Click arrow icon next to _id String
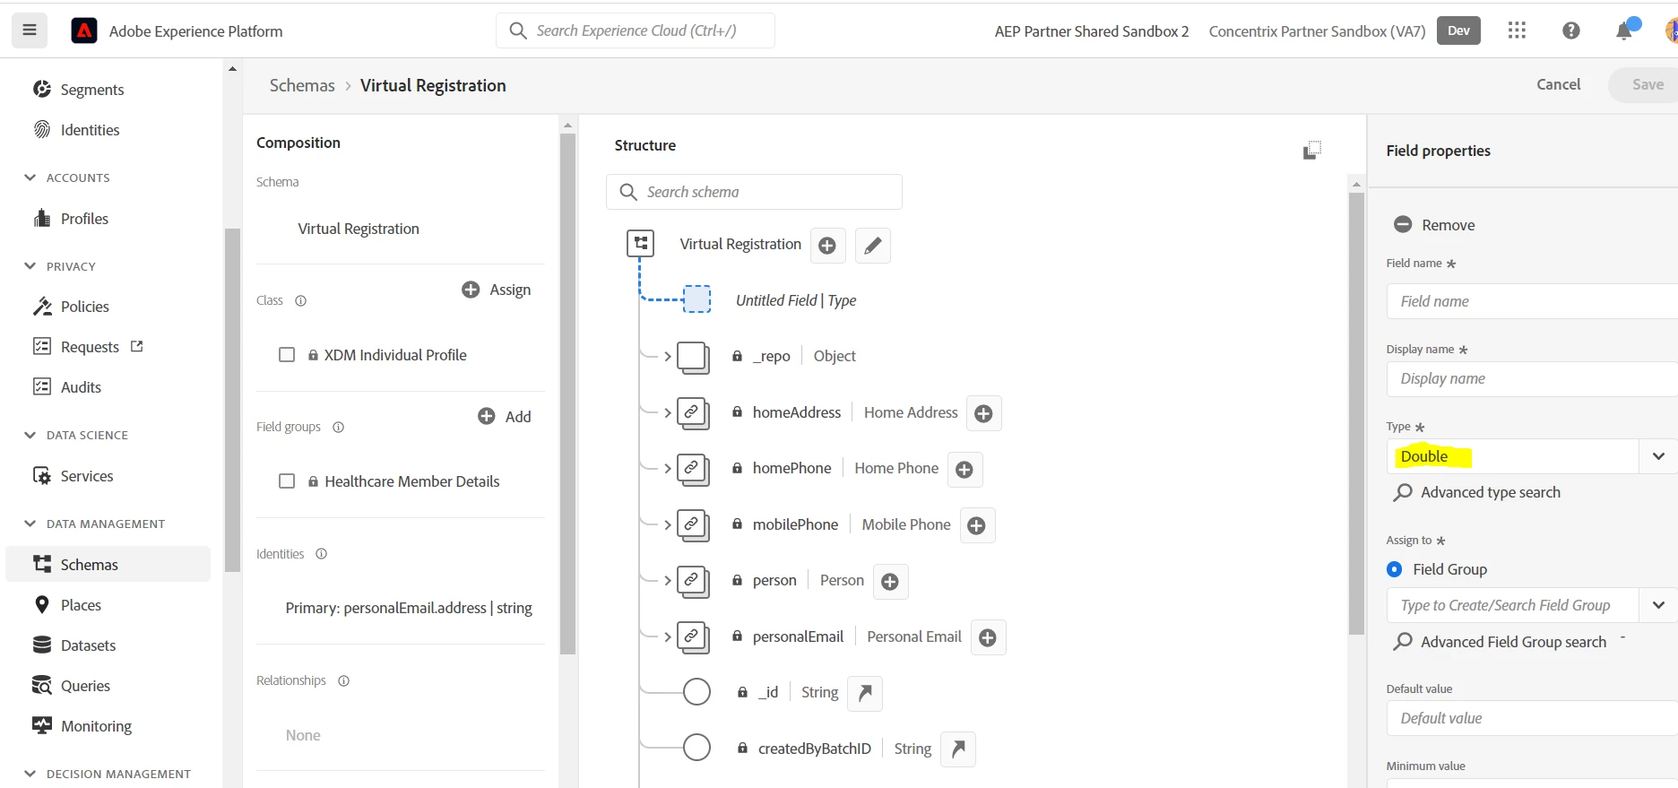The width and height of the screenshot is (1678, 788). pos(865,693)
